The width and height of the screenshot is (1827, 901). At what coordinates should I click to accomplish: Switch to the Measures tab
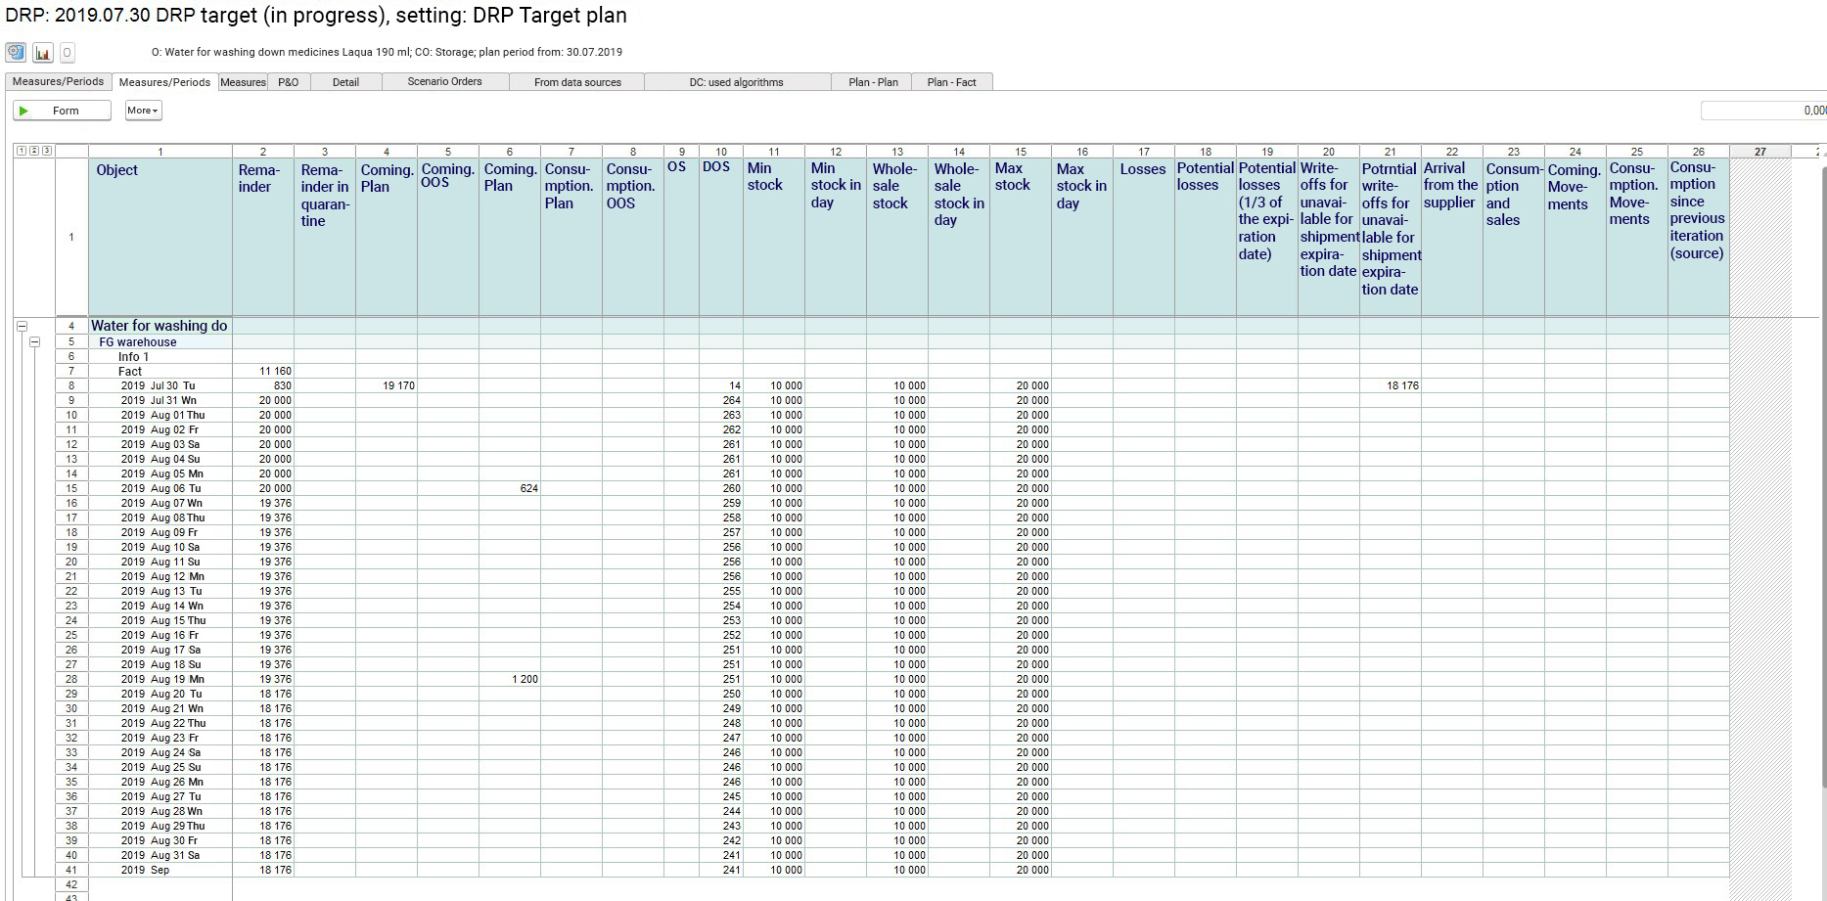[243, 82]
